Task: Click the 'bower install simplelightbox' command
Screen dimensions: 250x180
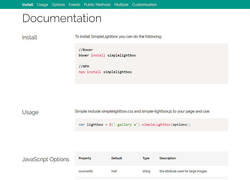Action: tap(107, 55)
